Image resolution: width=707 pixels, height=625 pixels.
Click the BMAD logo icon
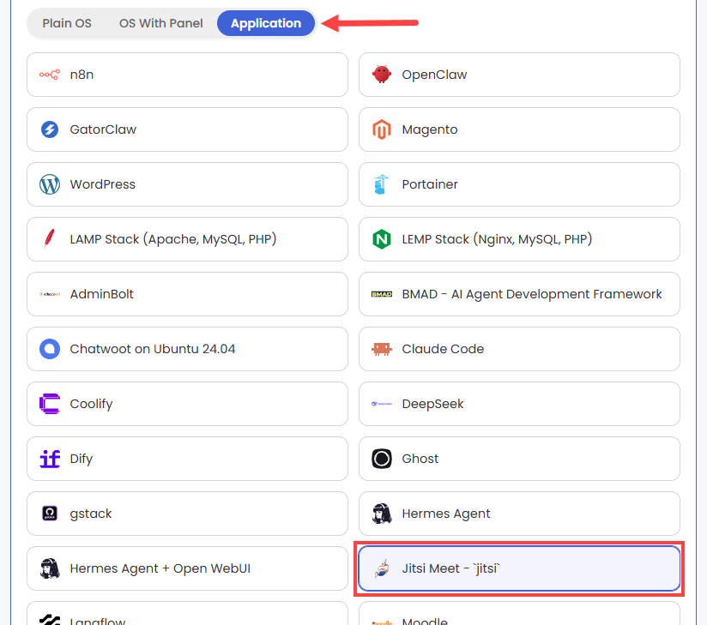click(x=382, y=294)
